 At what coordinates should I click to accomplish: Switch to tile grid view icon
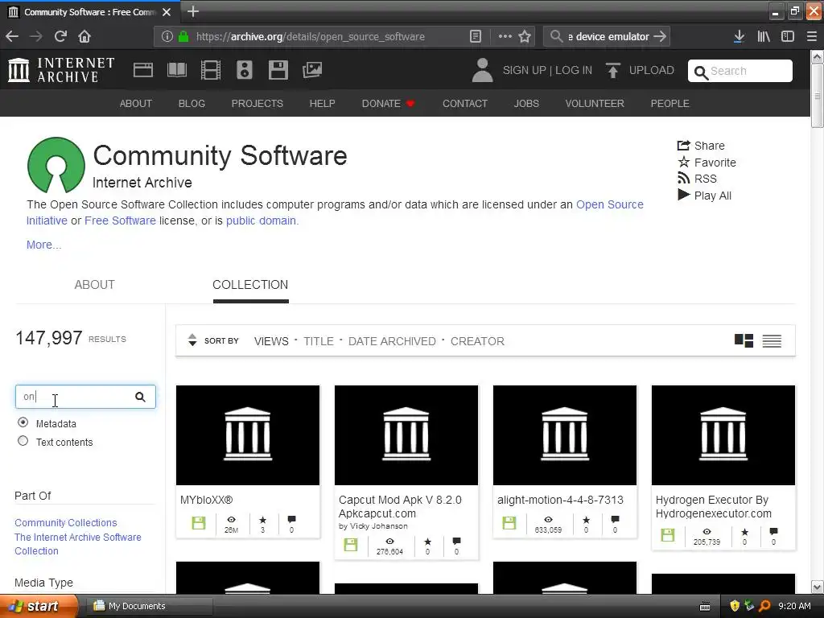pyautogui.click(x=744, y=340)
